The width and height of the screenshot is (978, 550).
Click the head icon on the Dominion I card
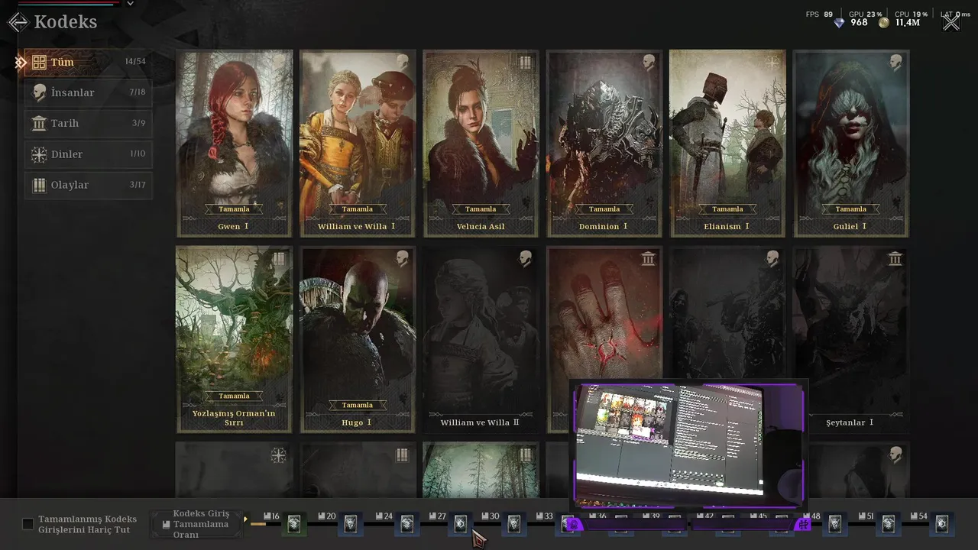[x=649, y=63]
